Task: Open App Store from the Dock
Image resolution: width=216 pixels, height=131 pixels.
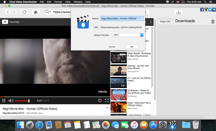Action: coord(153,125)
